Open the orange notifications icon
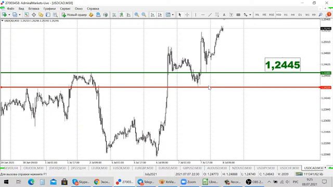This screenshot has height=187, width=333. coord(329,15)
